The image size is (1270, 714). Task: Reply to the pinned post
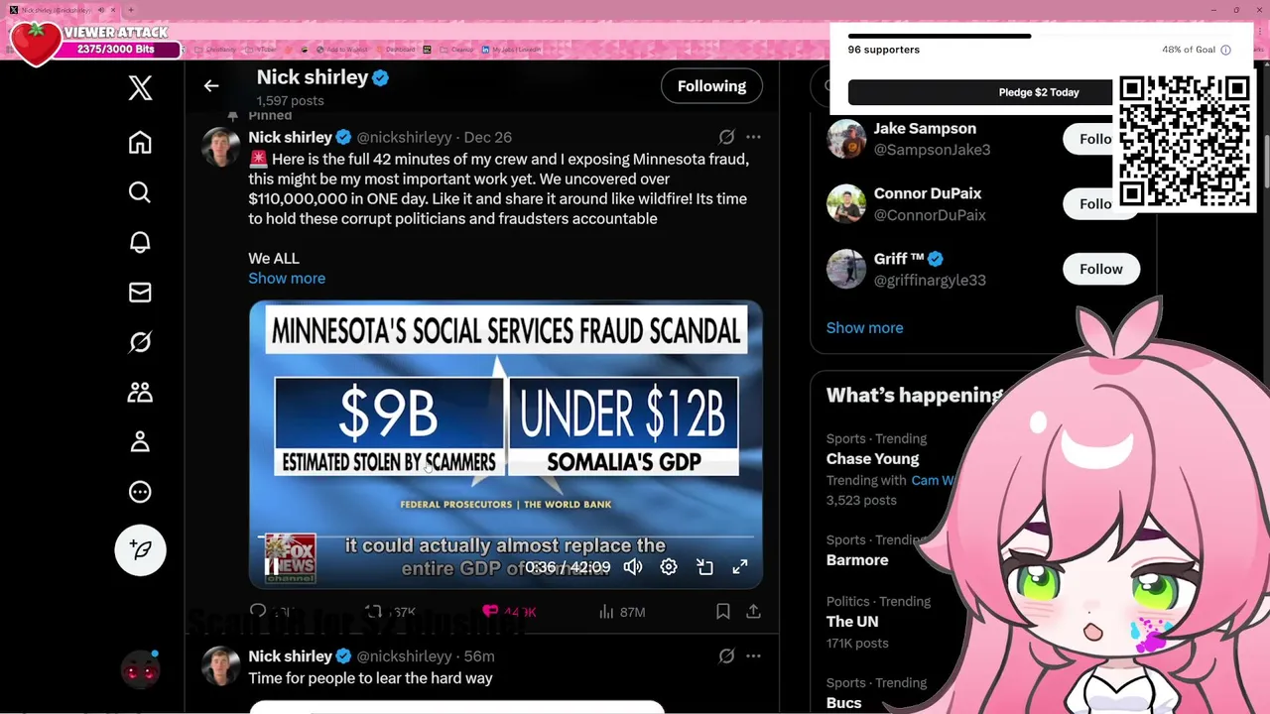[x=258, y=612]
